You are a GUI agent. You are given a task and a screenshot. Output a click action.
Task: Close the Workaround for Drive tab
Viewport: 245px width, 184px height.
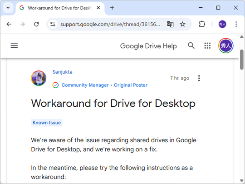tap(98, 8)
